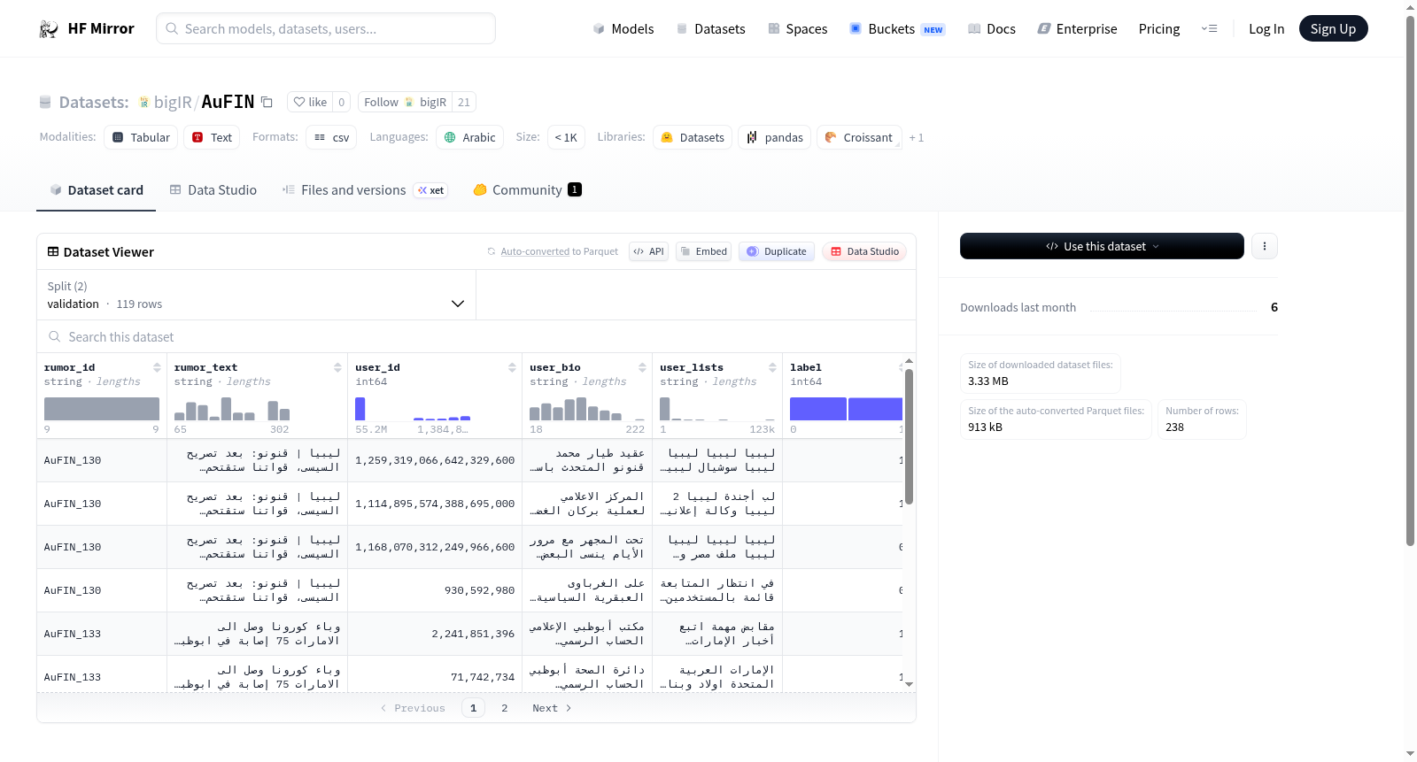Select the pandas library tag

coord(774,137)
